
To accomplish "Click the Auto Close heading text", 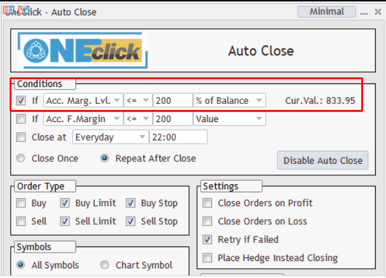I will point(261,51).
